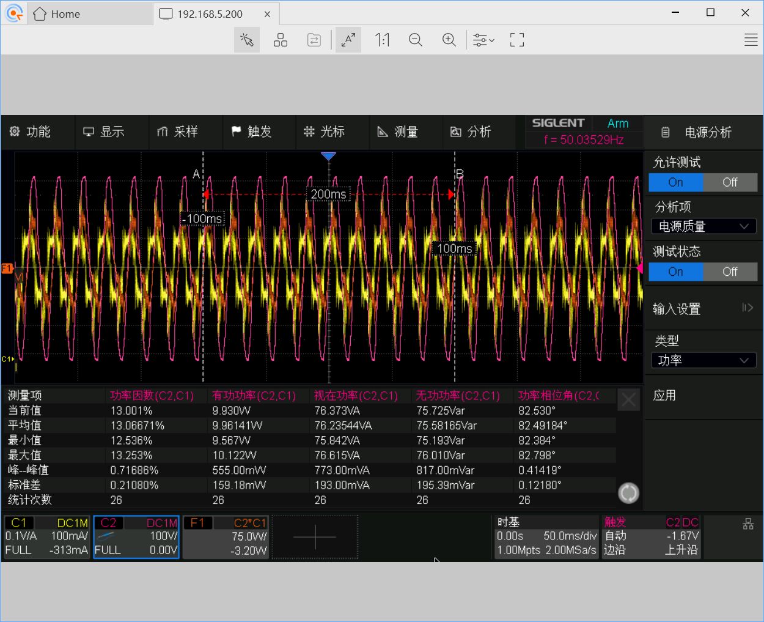Click the blue trigger position marker
This screenshot has width=764, height=622.
click(329, 157)
